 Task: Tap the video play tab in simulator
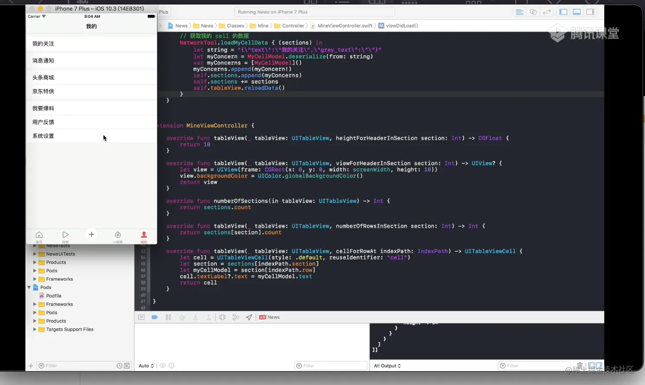pyautogui.click(x=65, y=236)
